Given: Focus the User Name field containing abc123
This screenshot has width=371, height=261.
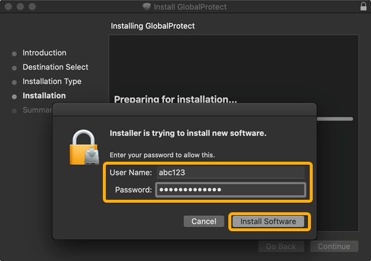Looking at the screenshot, I should [230, 172].
